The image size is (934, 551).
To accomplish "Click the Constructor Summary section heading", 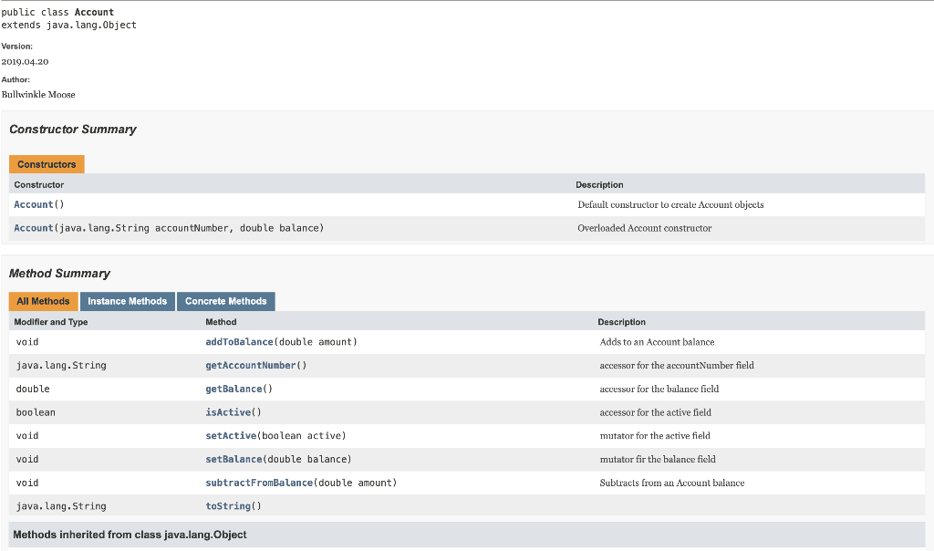I will coord(73,129).
